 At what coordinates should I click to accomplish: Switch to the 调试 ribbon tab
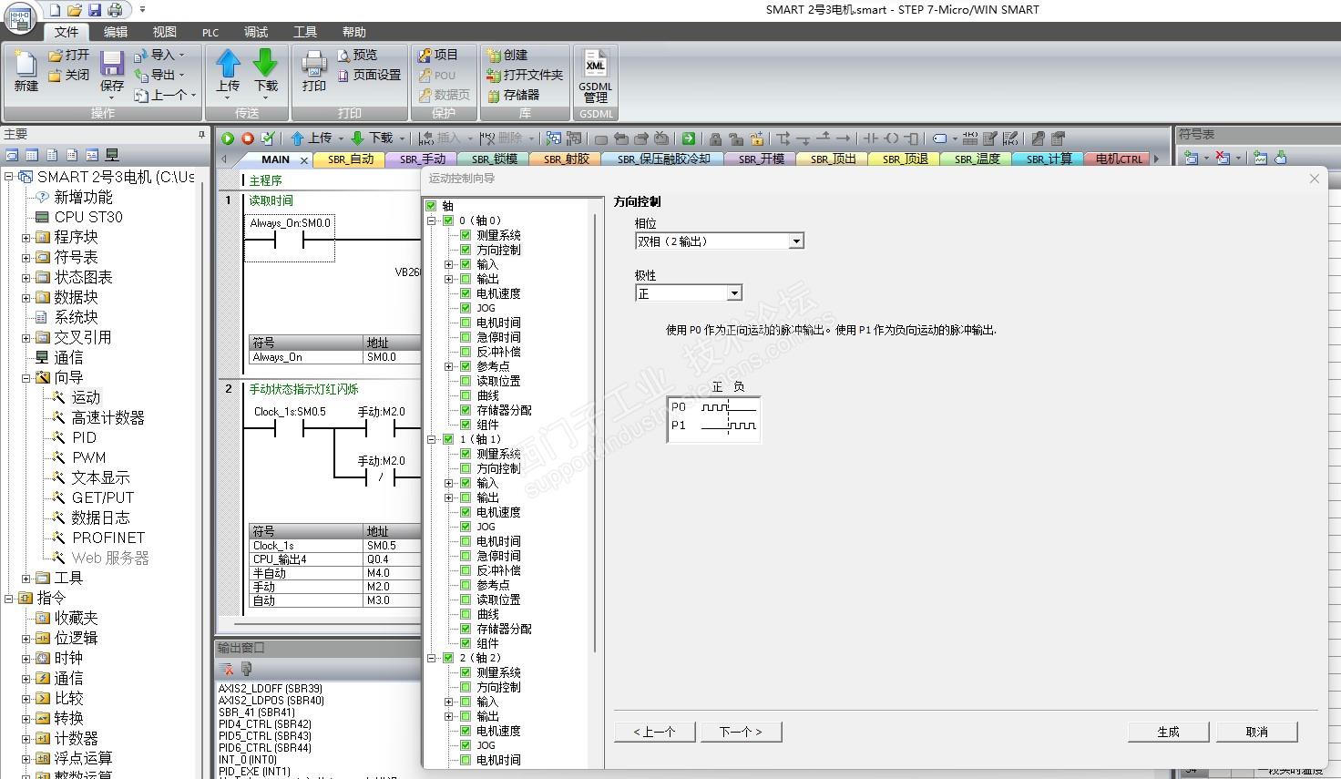tap(256, 32)
